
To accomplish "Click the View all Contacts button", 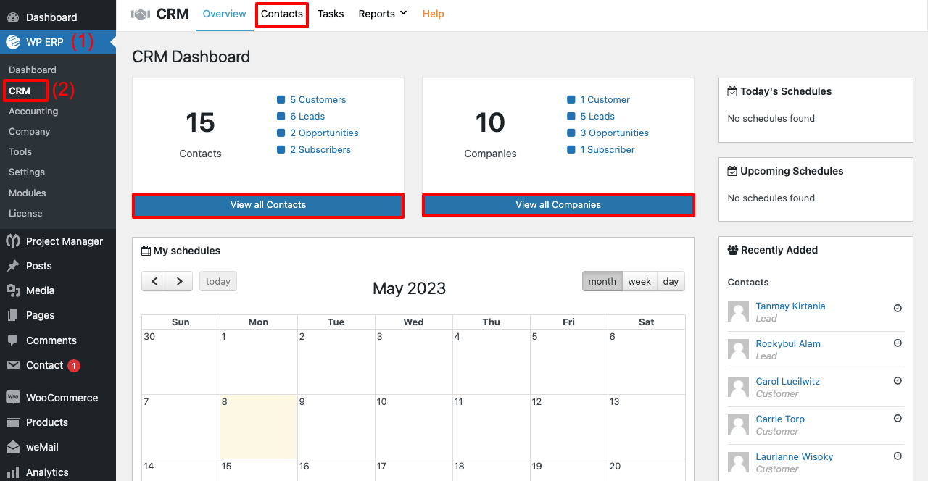I will click(268, 205).
